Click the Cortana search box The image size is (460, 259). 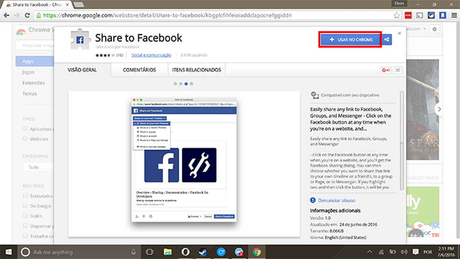pos(79,252)
